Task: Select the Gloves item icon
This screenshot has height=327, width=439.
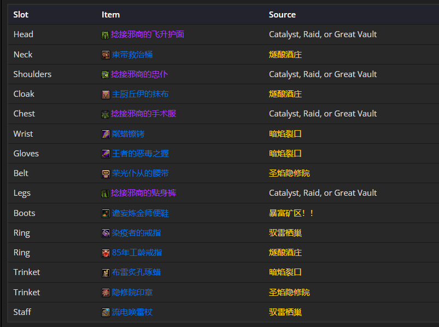Action: (x=106, y=154)
